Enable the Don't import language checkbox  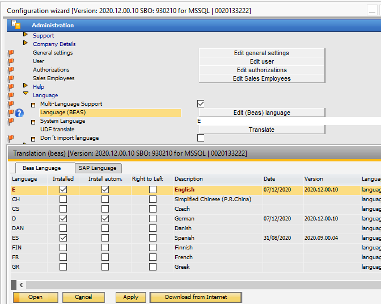pos(201,138)
